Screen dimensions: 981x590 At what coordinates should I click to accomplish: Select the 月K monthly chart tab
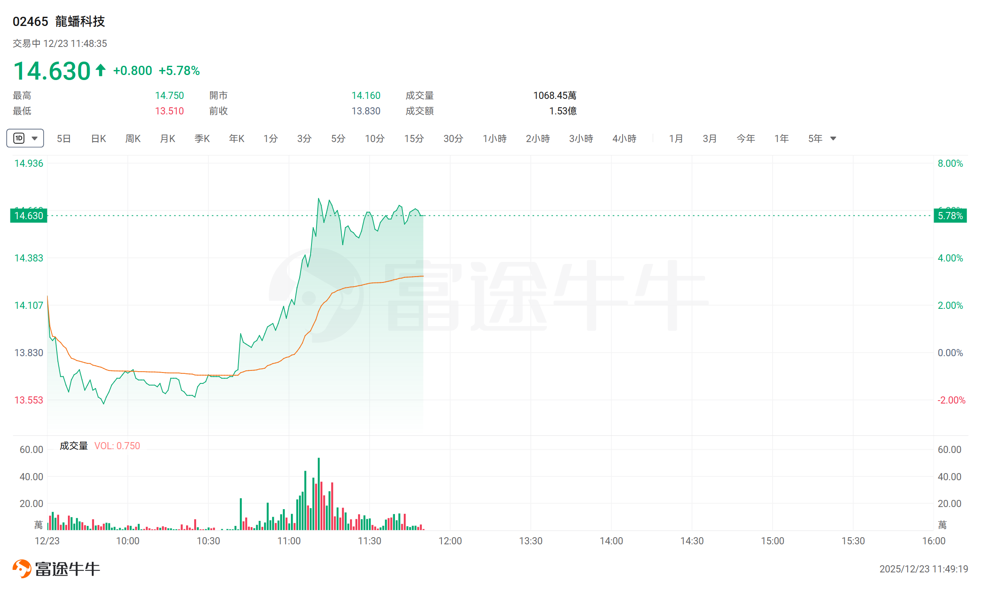coord(168,139)
